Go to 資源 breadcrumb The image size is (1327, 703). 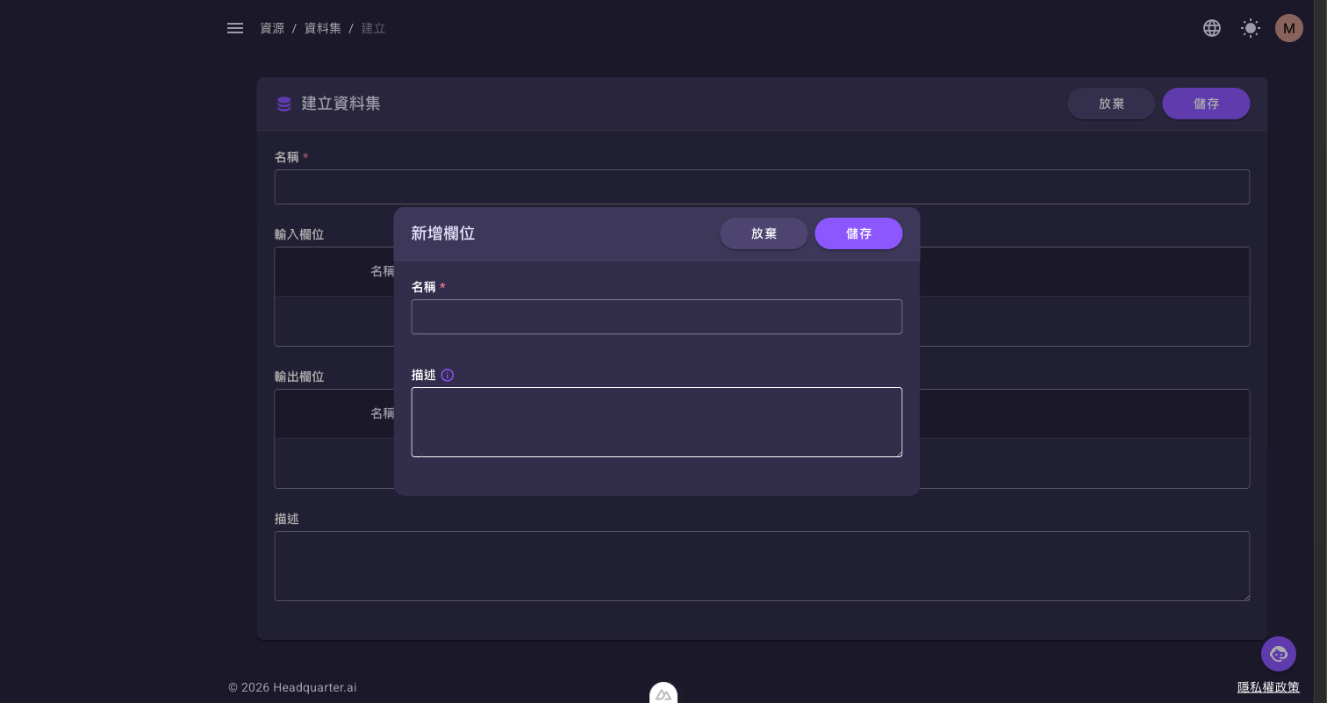[272, 28]
